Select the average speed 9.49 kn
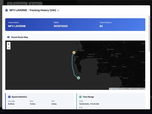 [x=11, y=104]
